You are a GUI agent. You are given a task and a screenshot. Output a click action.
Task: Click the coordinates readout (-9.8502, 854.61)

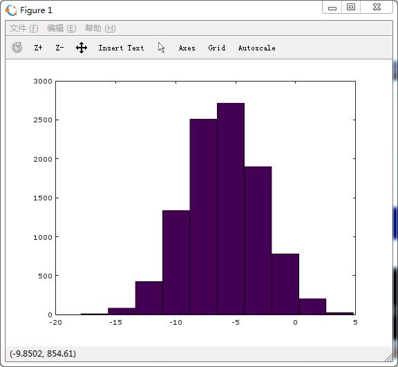tap(43, 354)
